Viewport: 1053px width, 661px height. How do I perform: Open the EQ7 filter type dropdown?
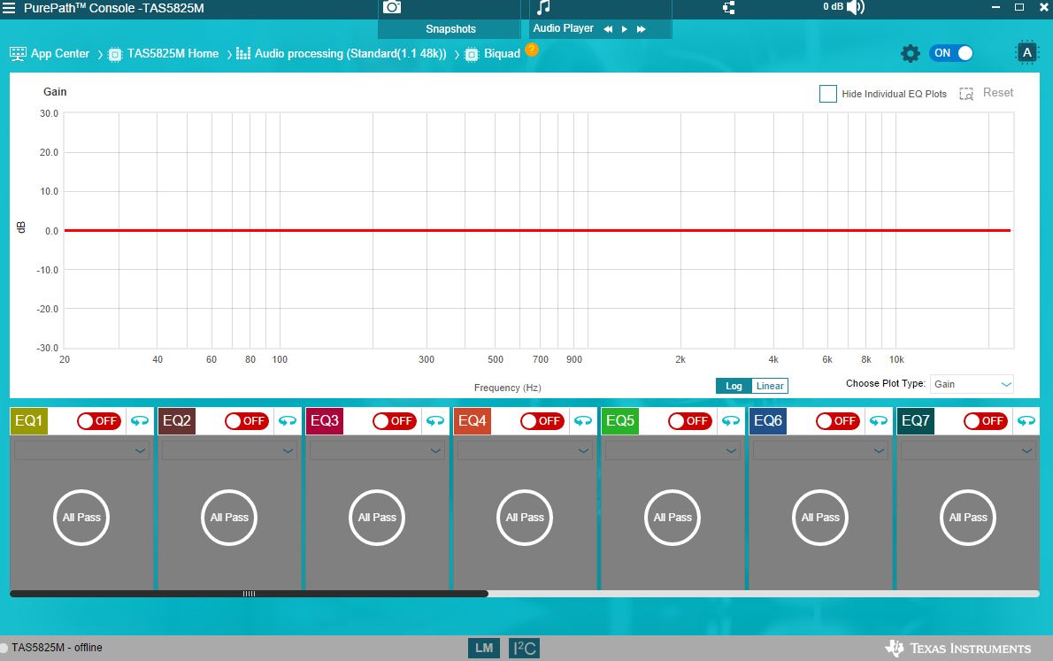click(968, 450)
